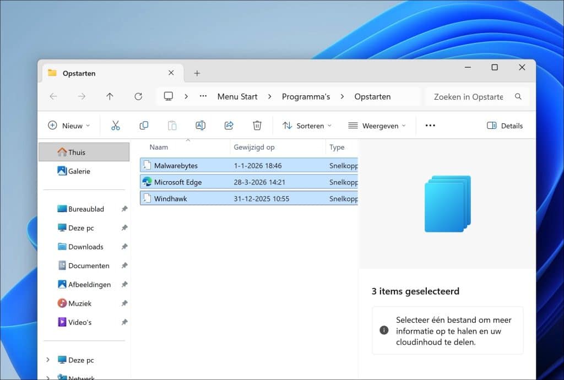This screenshot has width=564, height=380.
Task: Click the Zoeken in Opstarten search field
Action: click(x=467, y=96)
